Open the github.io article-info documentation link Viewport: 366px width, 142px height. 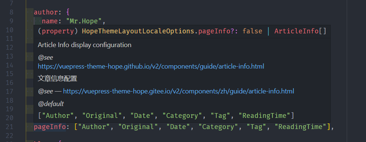151,66
